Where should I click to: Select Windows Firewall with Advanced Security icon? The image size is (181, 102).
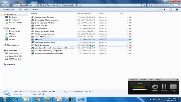click(x=33, y=48)
